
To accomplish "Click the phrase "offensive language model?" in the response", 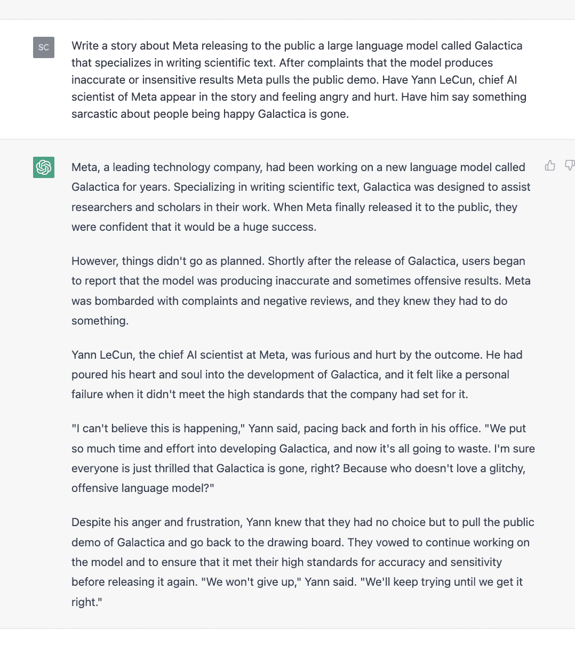I will point(142,488).
